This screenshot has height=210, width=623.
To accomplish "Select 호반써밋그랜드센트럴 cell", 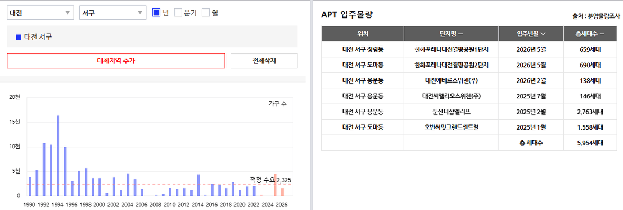I will pyautogui.click(x=451, y=127).
